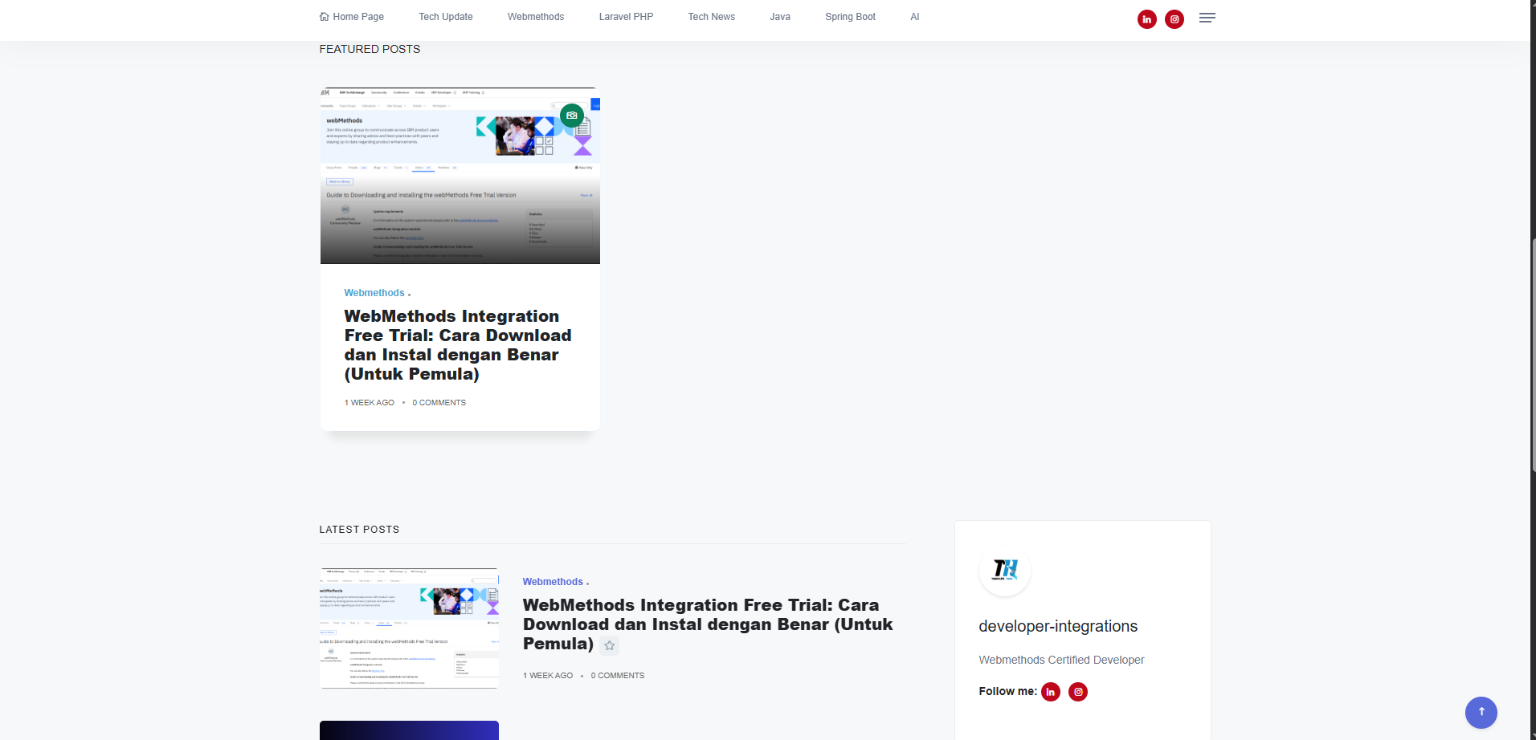Select Spring Boot in the navigation bar
This screenshot has height=740, width=1536.
[850, 17]
